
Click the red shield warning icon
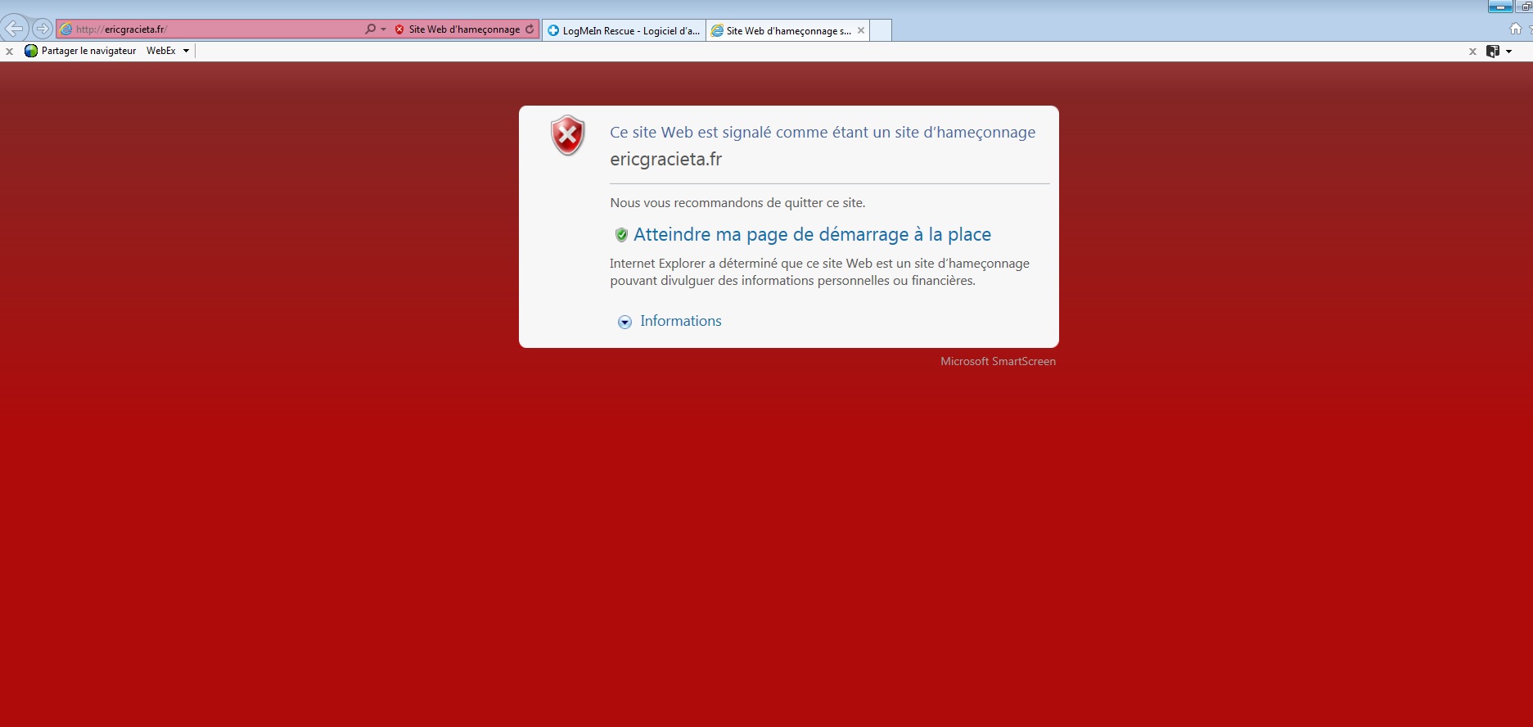tap(567, 135)
